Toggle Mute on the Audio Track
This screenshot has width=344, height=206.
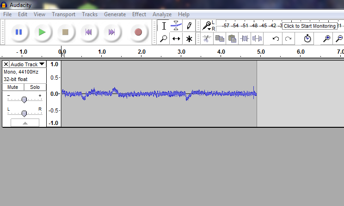click(13, 87)
